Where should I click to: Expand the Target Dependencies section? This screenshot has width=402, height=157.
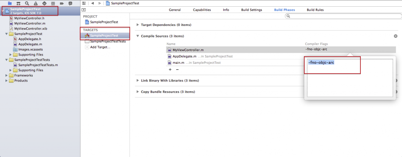click(x=138, y=25)
